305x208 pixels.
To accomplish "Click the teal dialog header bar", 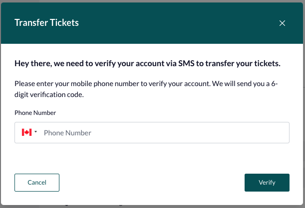I will coord(152,23).
